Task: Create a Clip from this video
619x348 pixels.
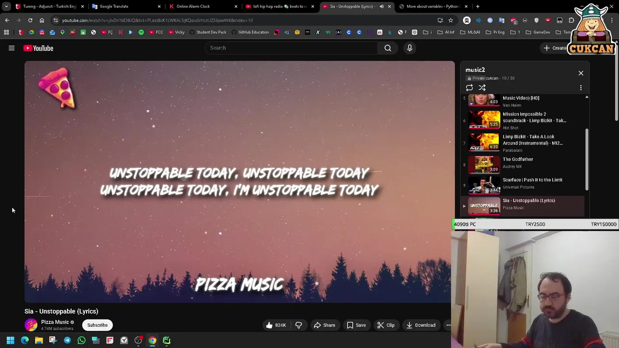Action: click(386, 325)
